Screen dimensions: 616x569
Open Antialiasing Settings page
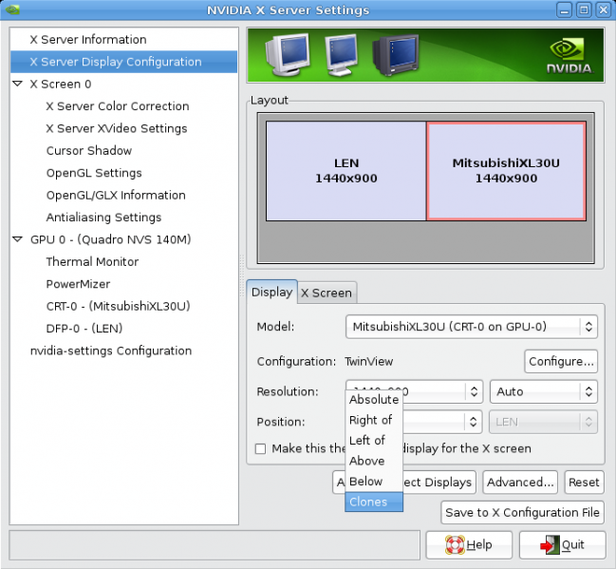tap(103, 218)
